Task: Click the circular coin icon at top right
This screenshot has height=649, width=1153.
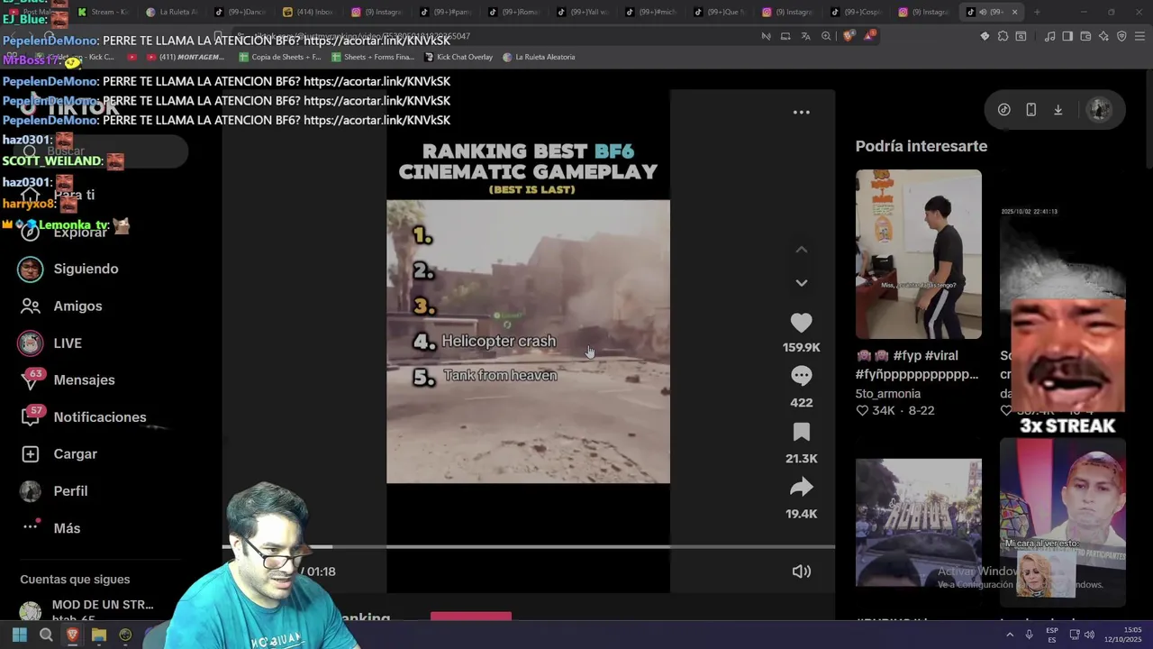Action: (1003, 110)
